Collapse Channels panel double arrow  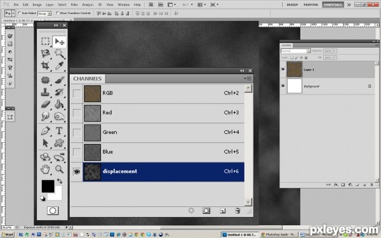coord(242,70)
